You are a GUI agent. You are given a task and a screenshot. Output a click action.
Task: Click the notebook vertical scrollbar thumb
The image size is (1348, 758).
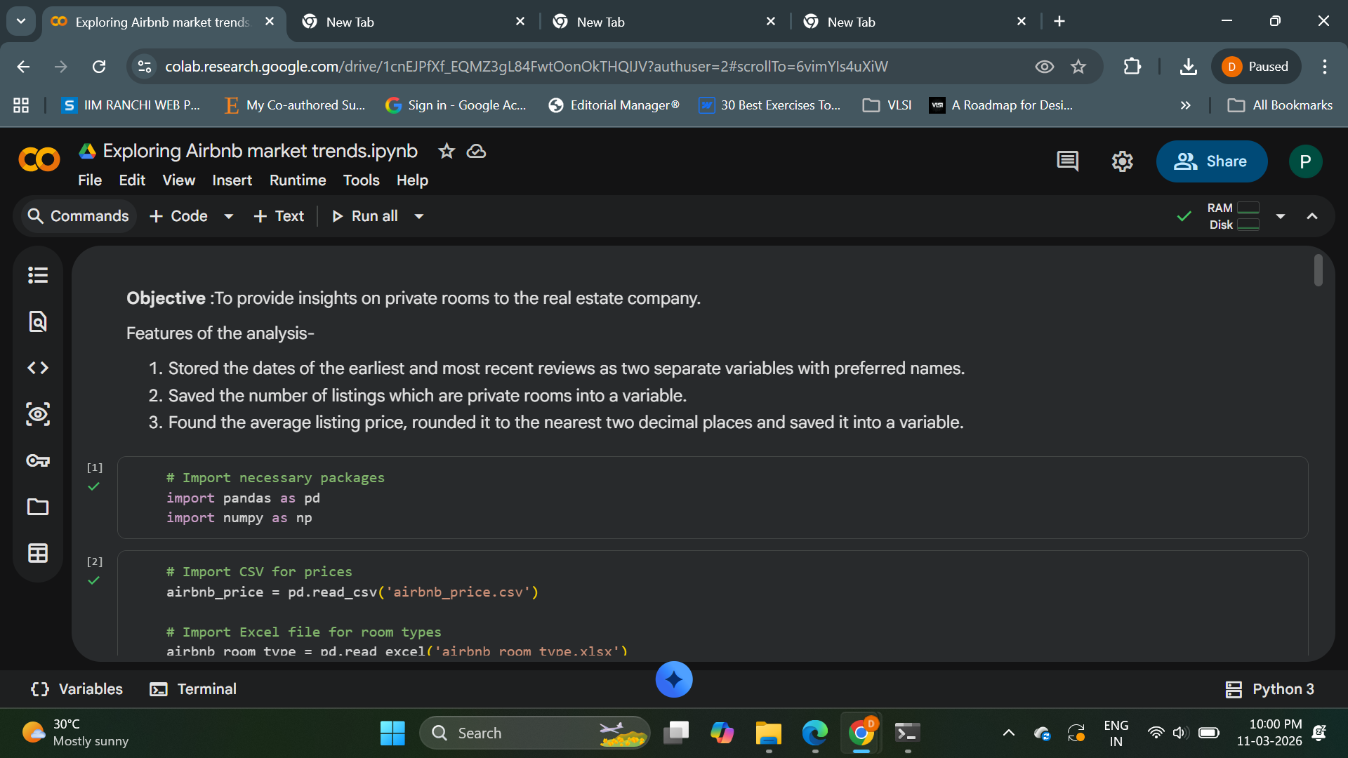(1318, 270)
